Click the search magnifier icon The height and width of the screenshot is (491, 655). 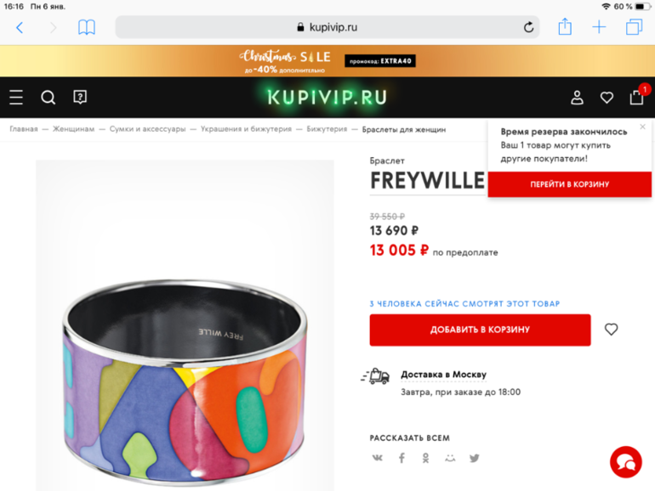[x=48, y=98]
